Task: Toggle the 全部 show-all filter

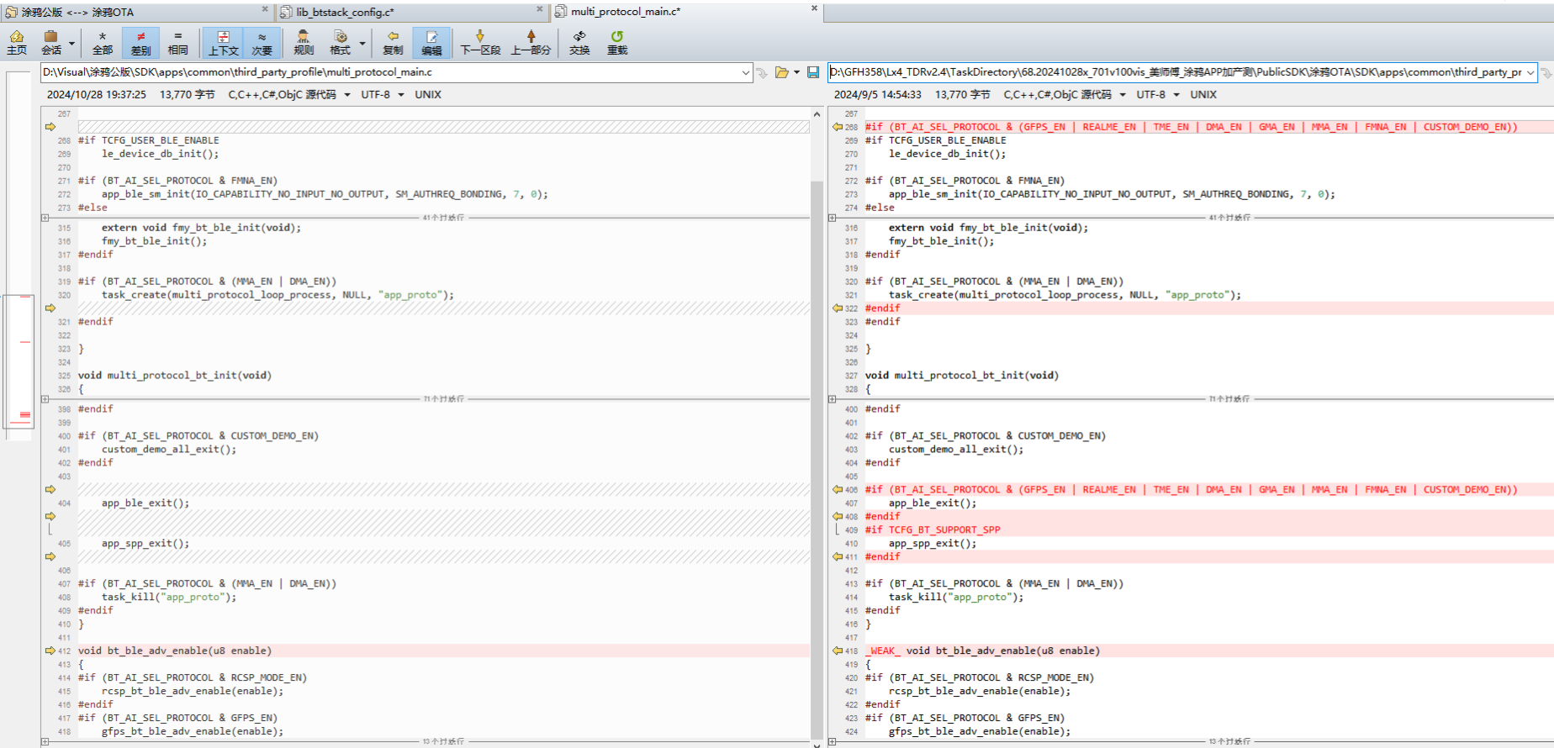Action: point(102,42)
